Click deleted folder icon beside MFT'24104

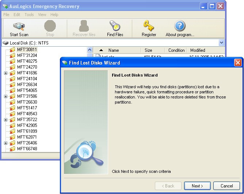(12, 79)
